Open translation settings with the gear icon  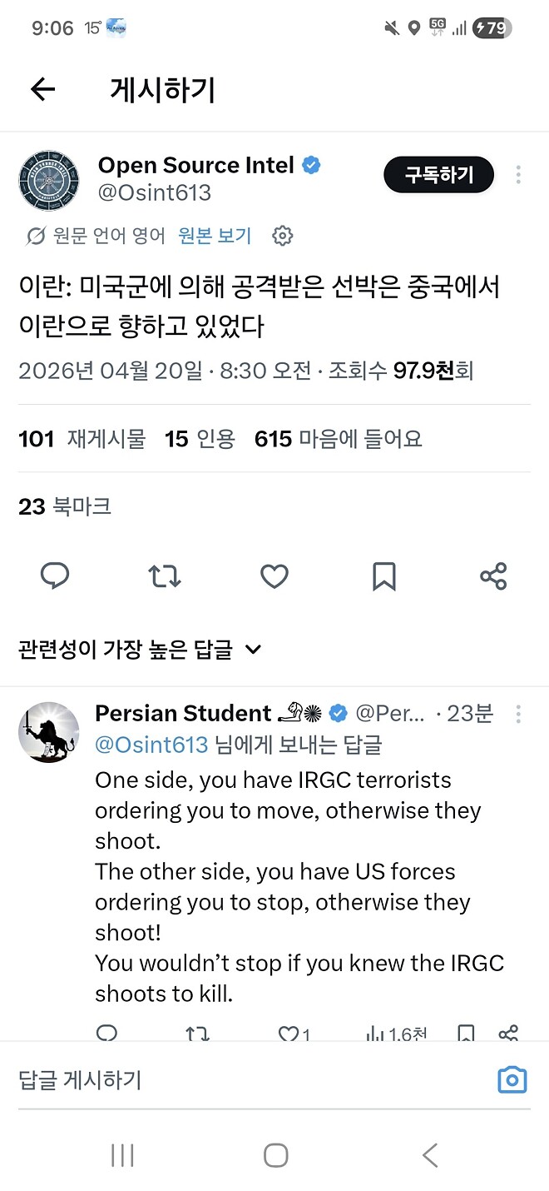coord(283,236)
